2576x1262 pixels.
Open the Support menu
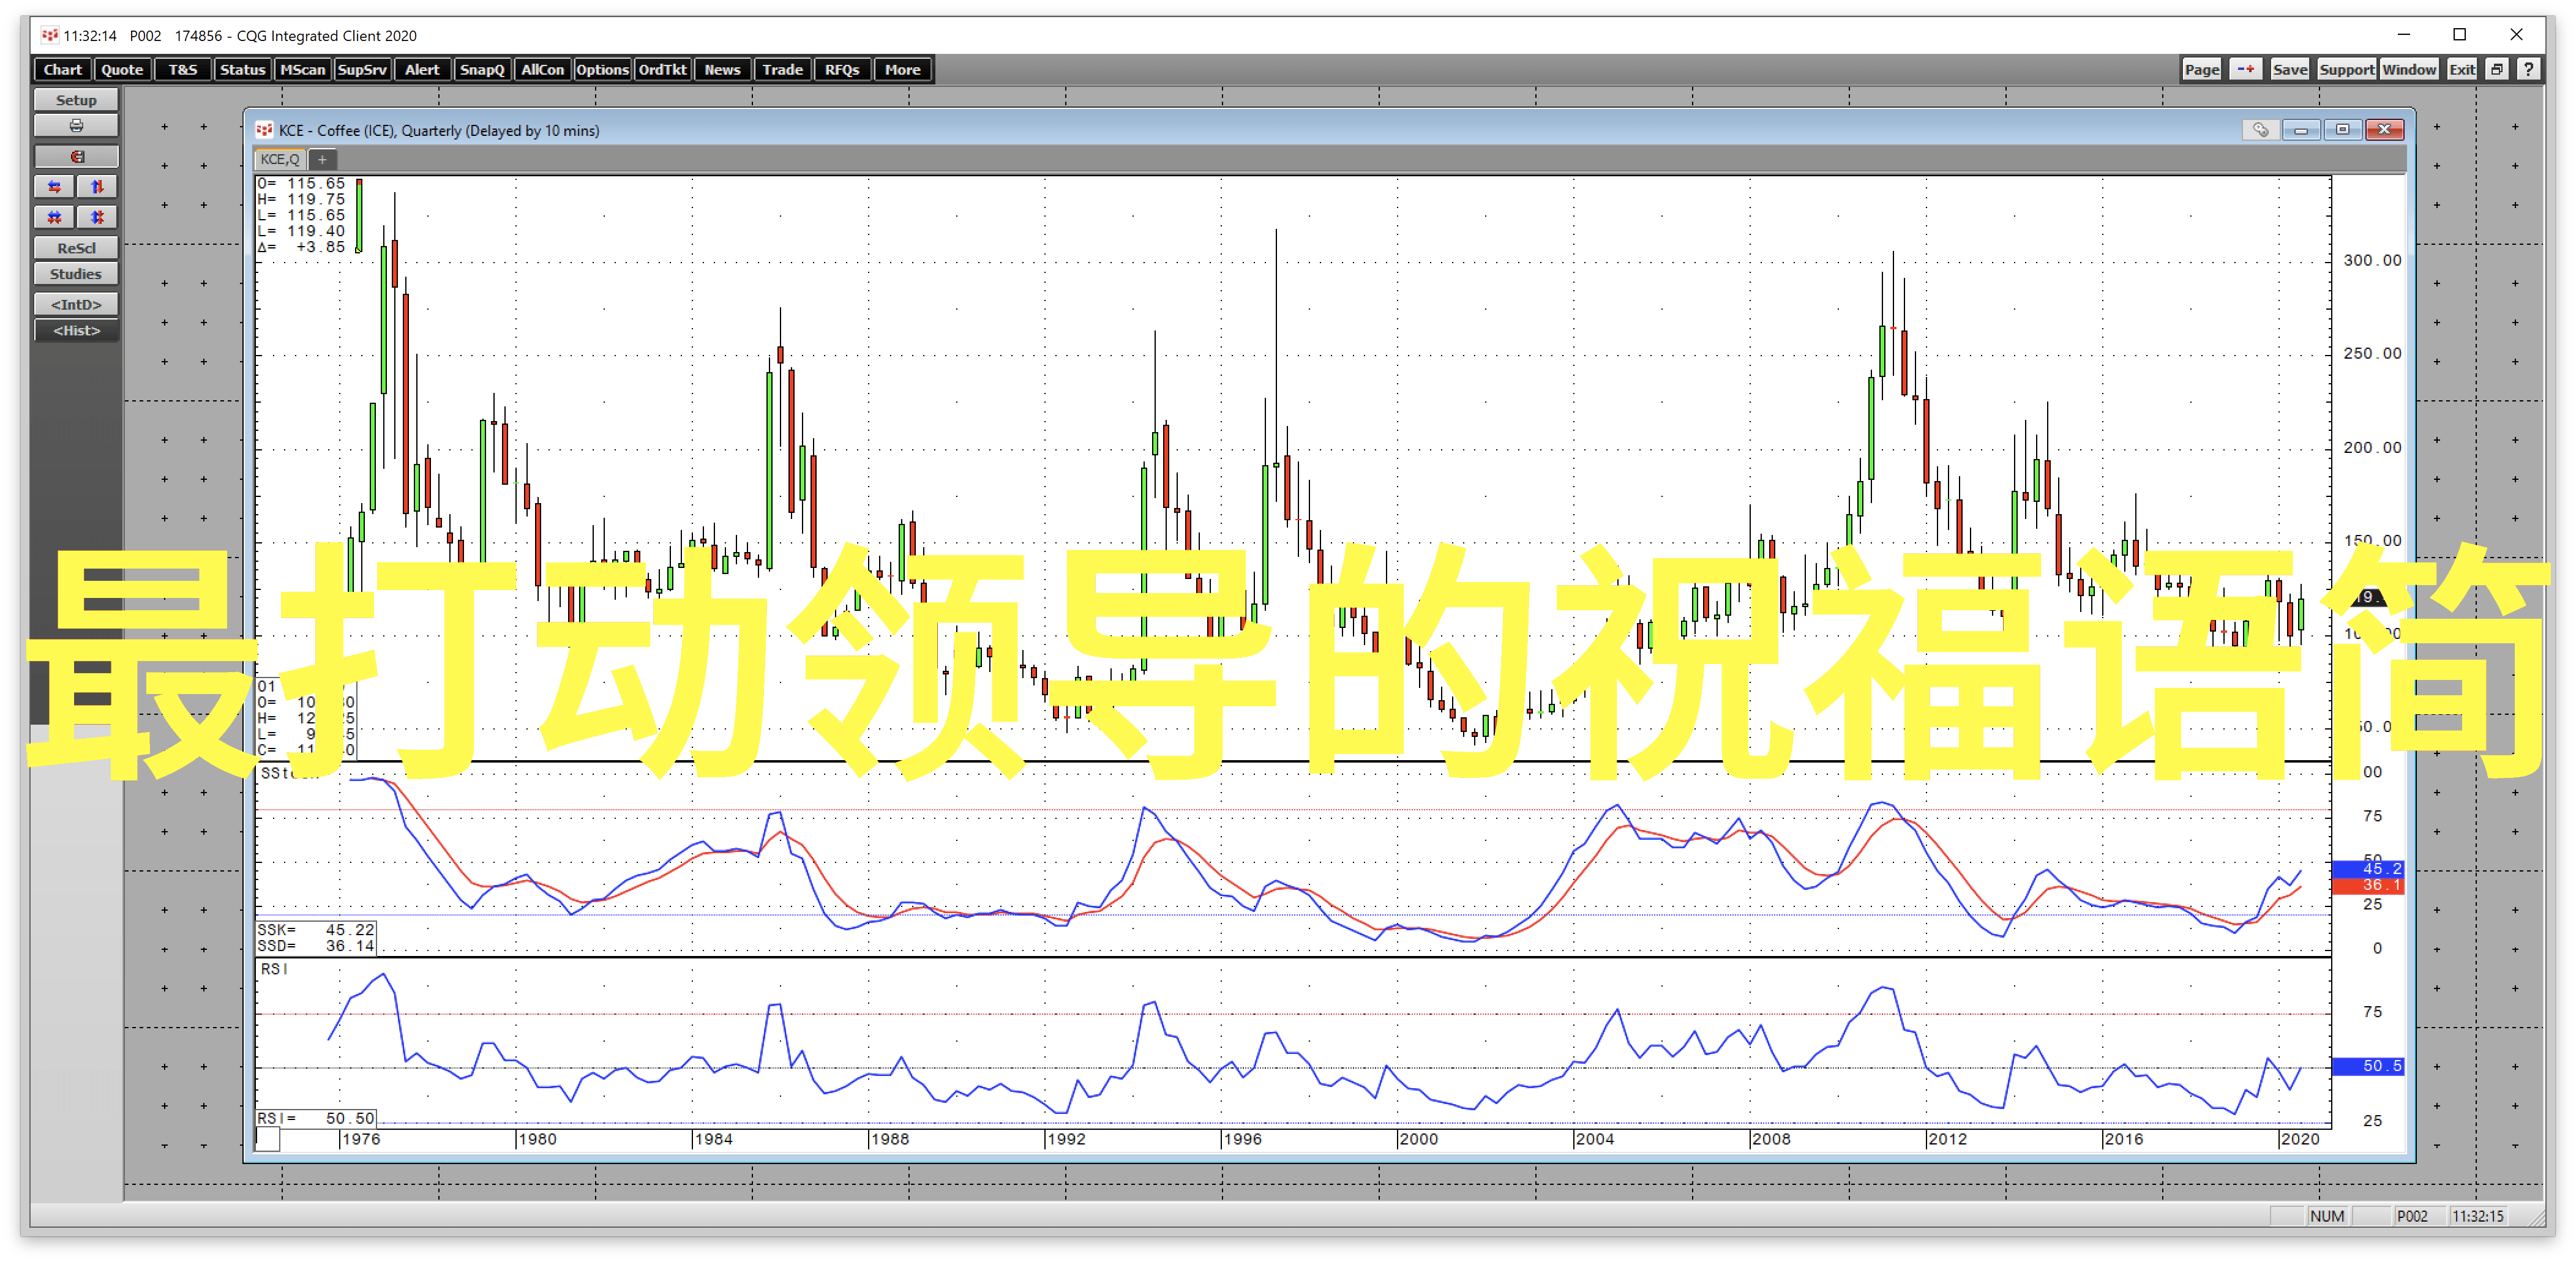[2346, 69]
